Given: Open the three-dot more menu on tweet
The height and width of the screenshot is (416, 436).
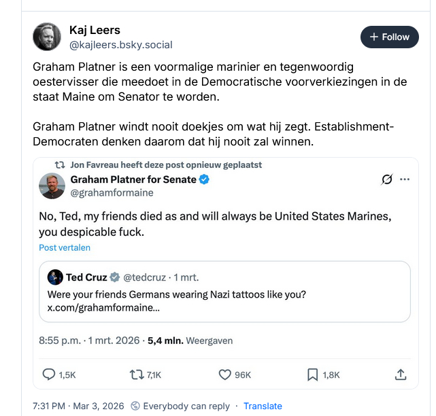Looking at the screenshot, I should coord(405,179).
